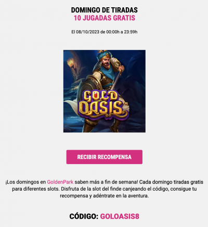Click the RECIBIR RECOMPENSA button
Image resolution: width=208 pixels, height=227 pixels.
pos(105,157)
